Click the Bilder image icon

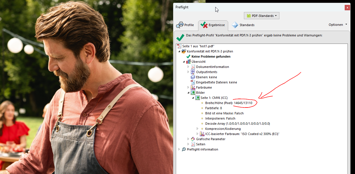(193, 93)
